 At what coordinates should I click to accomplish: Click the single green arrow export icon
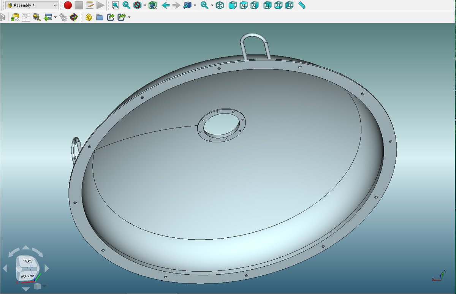(111, 17)
